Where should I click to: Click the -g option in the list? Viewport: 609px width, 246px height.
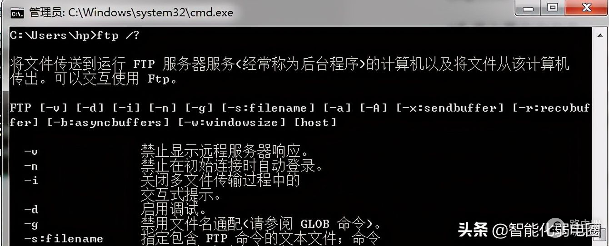(31, 224)
